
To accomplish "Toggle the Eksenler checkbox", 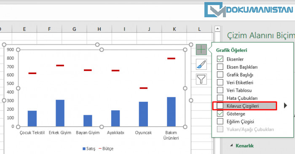I will 220,59.
